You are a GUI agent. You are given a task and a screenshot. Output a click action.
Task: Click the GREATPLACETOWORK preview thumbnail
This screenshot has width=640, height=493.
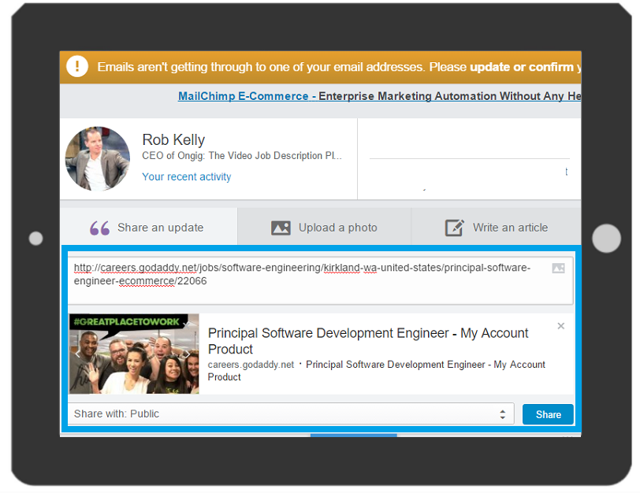click(x=134, y=354)
